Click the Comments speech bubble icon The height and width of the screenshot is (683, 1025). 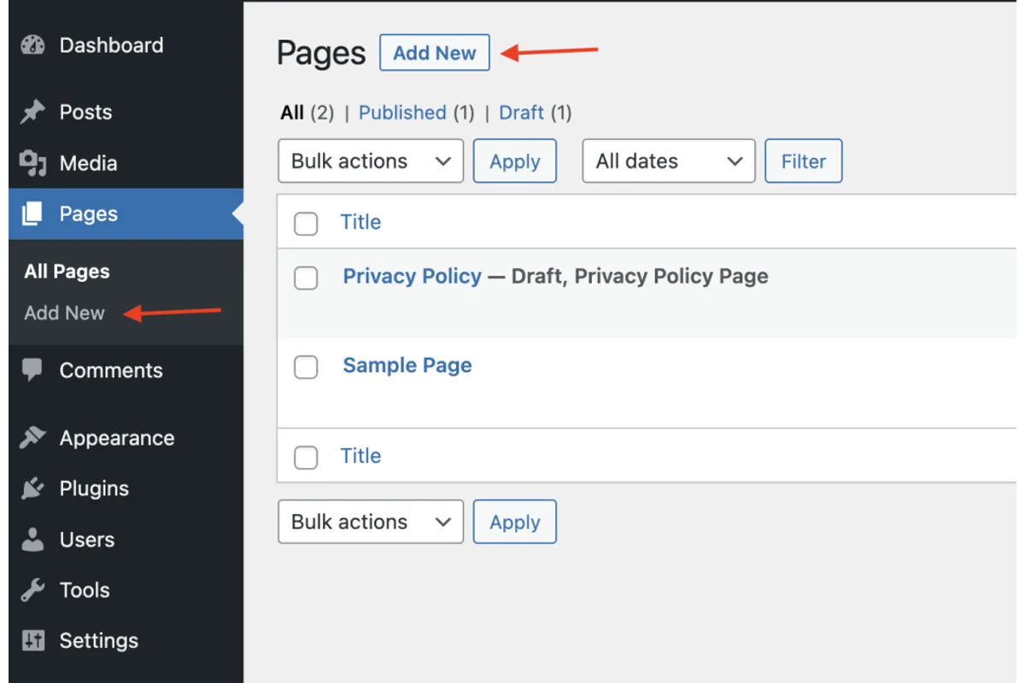pos(32,370)
